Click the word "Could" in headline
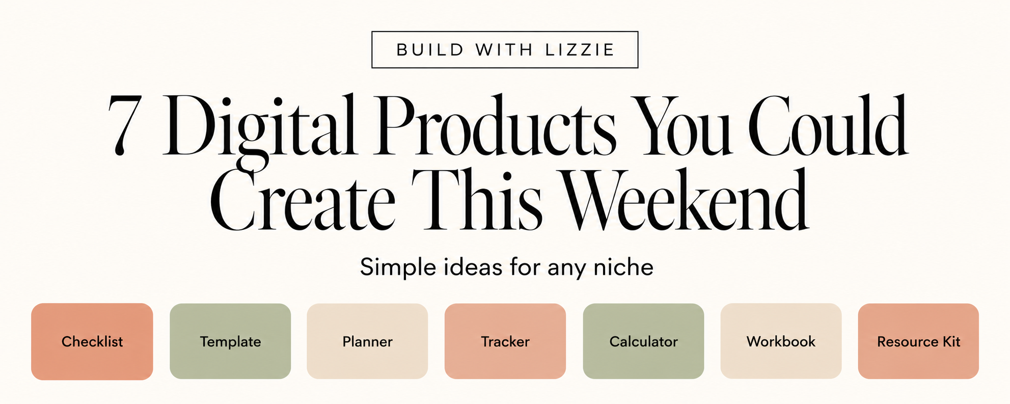Viewport: 1010px width, 404px height. 829,125
